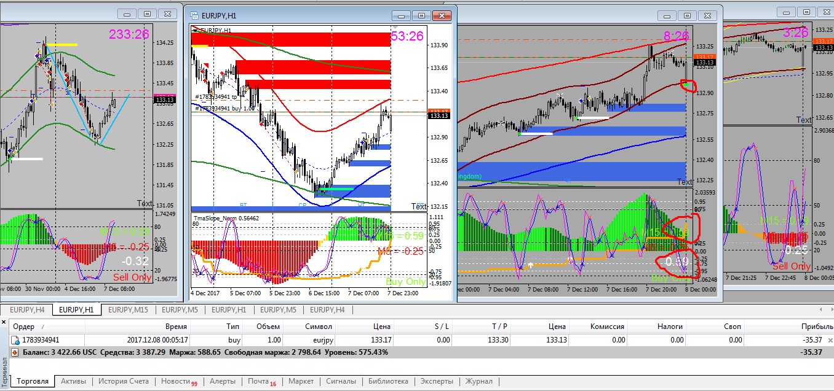Close the chart window showing 8:26 timer

tap(709, 15)
